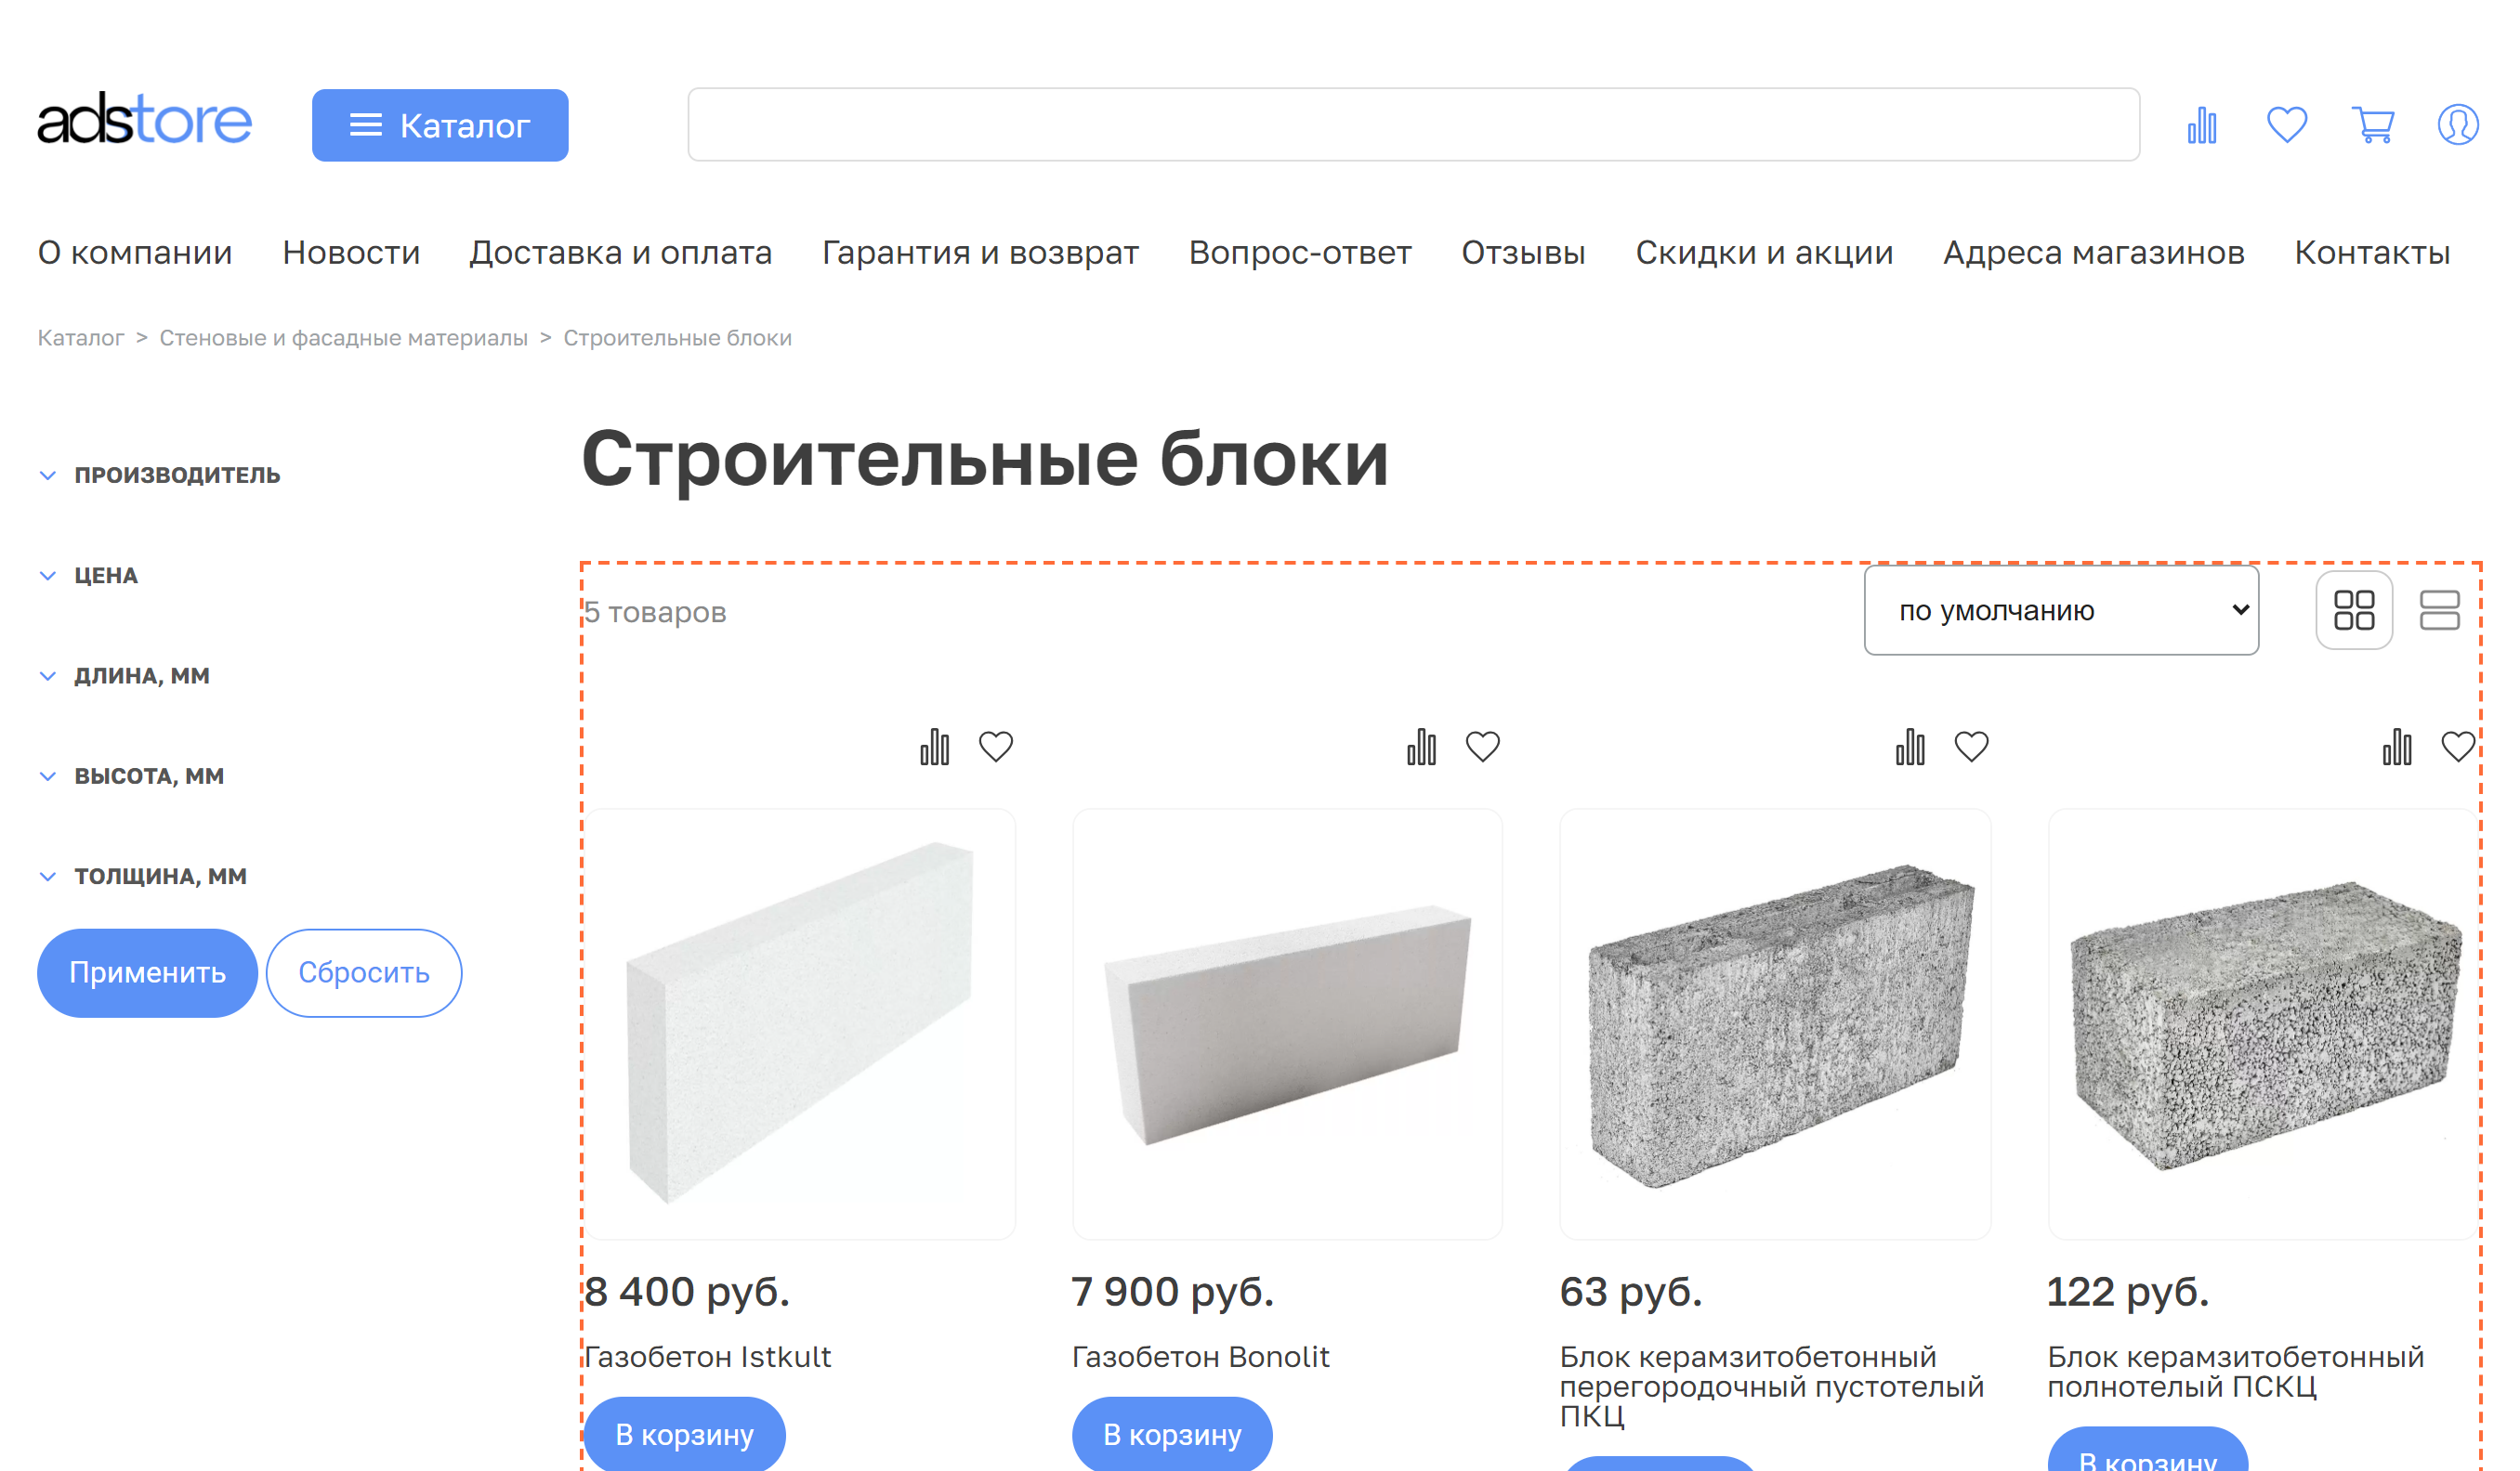2520x1471 pixels.
Task: Open the shopping cart icon
Action: click(x=2372, y=124)
